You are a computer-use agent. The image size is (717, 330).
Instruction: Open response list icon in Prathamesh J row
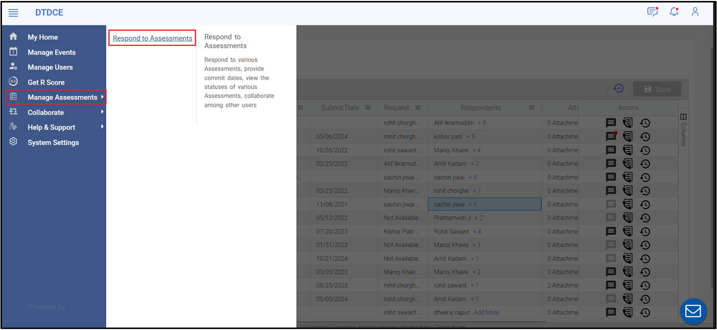[628, 218]
